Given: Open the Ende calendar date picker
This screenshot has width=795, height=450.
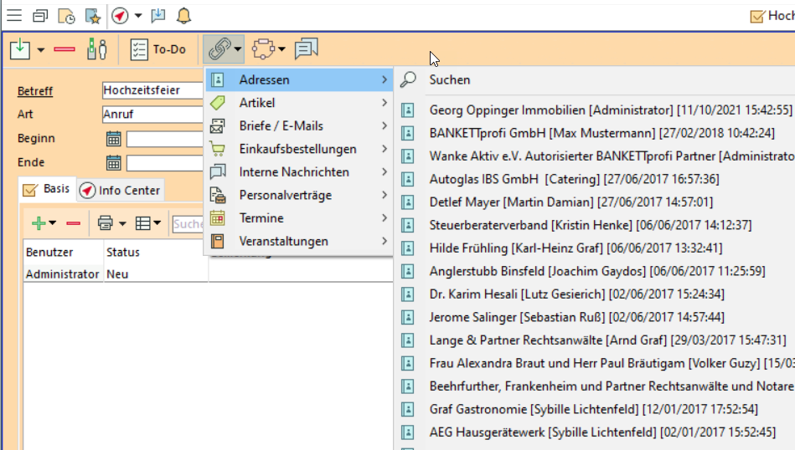Looking at the screenshot, I should 113,162.
